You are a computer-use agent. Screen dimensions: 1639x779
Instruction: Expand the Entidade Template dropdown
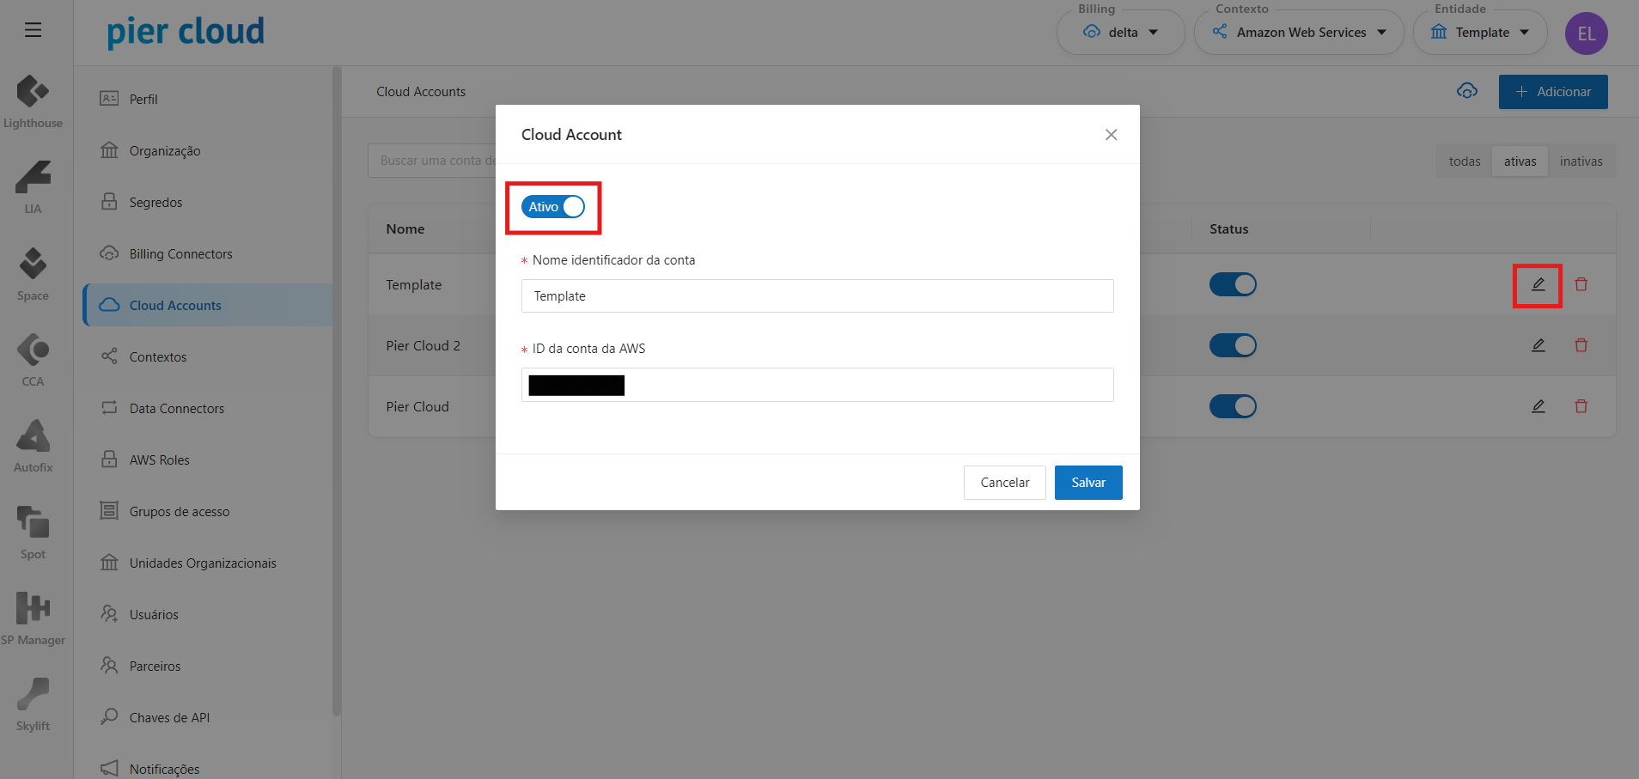[x=1480, y=33]
